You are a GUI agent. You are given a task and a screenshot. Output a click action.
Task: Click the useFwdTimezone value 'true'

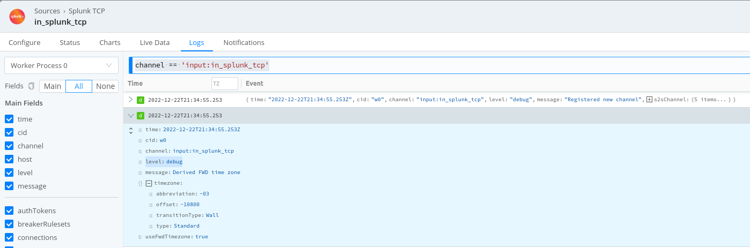point(202,237)
